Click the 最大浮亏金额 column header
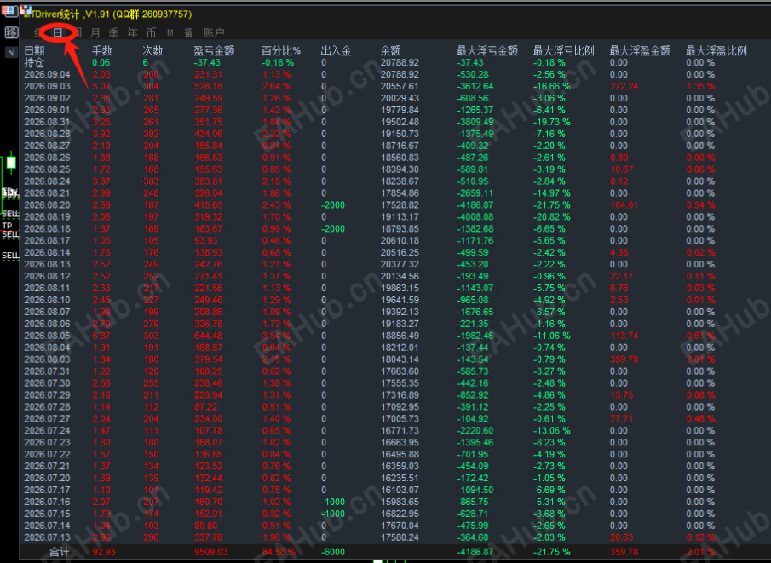The image size is (771, 563). (x=487, y=50)
